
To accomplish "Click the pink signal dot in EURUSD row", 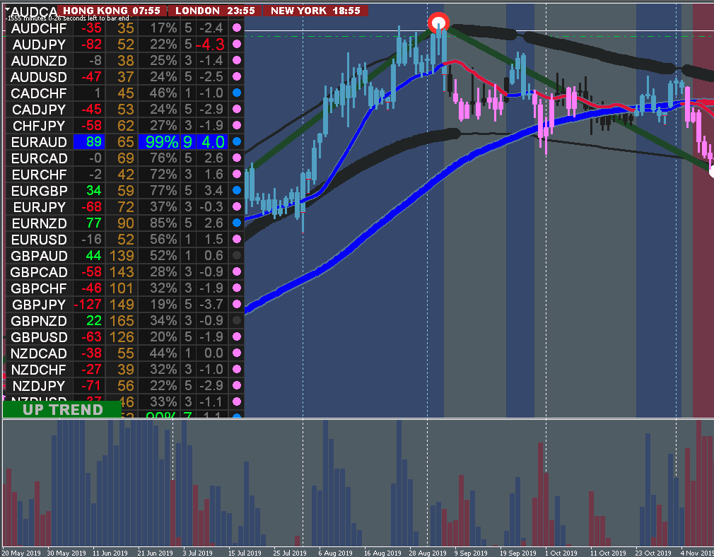I will coord(237,239).
